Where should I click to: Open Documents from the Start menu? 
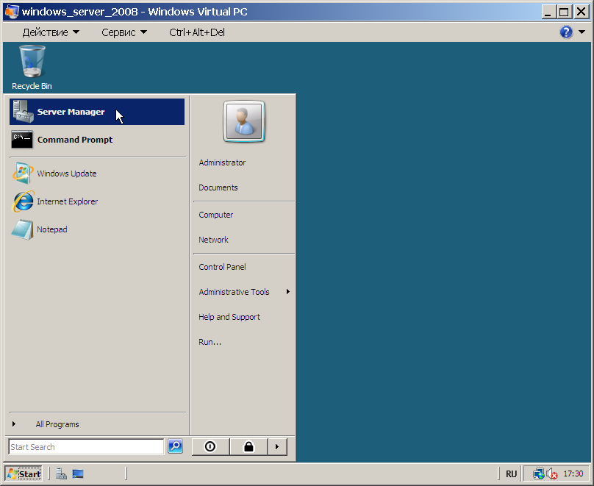218,187
